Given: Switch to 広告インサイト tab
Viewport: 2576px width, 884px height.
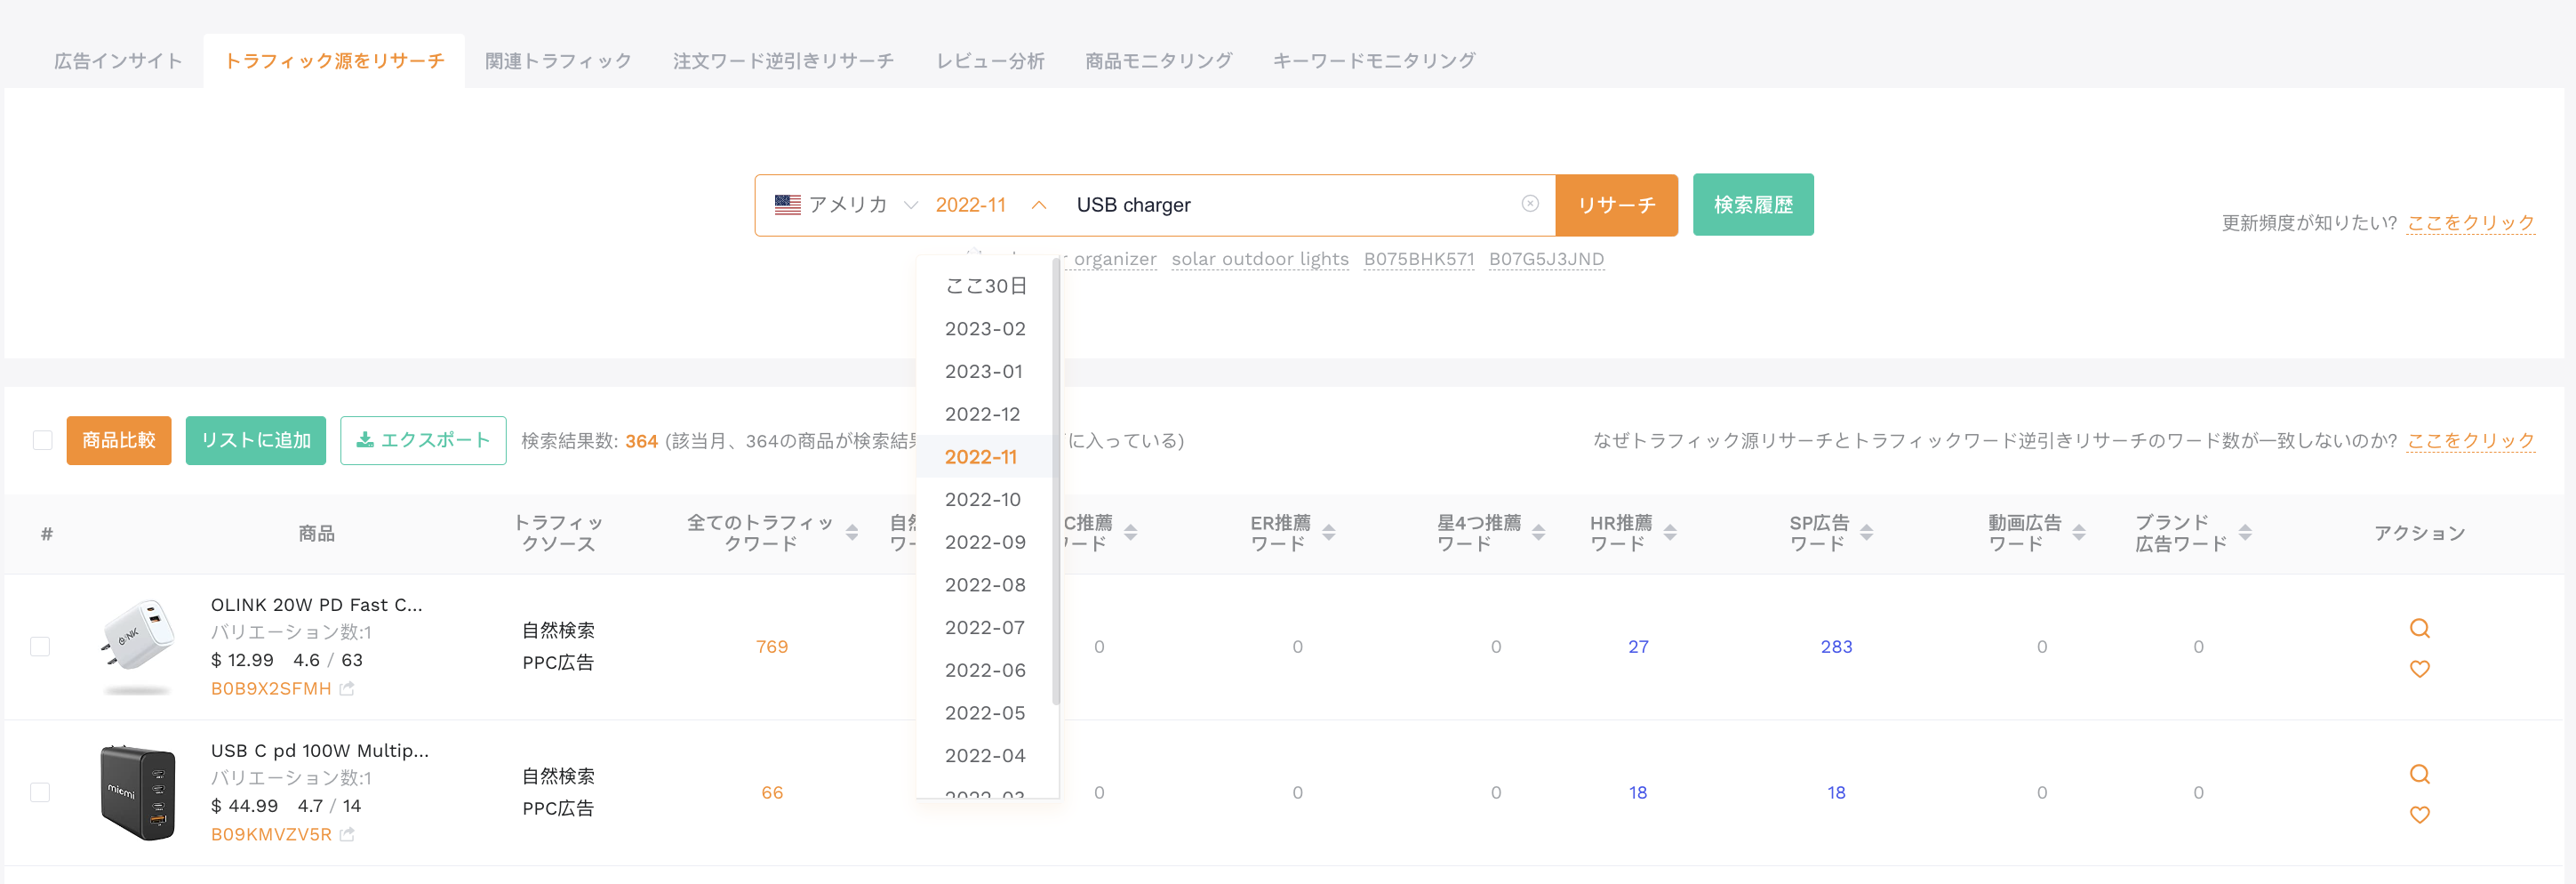Looking at the screenshot, I should tap(118, 61).
